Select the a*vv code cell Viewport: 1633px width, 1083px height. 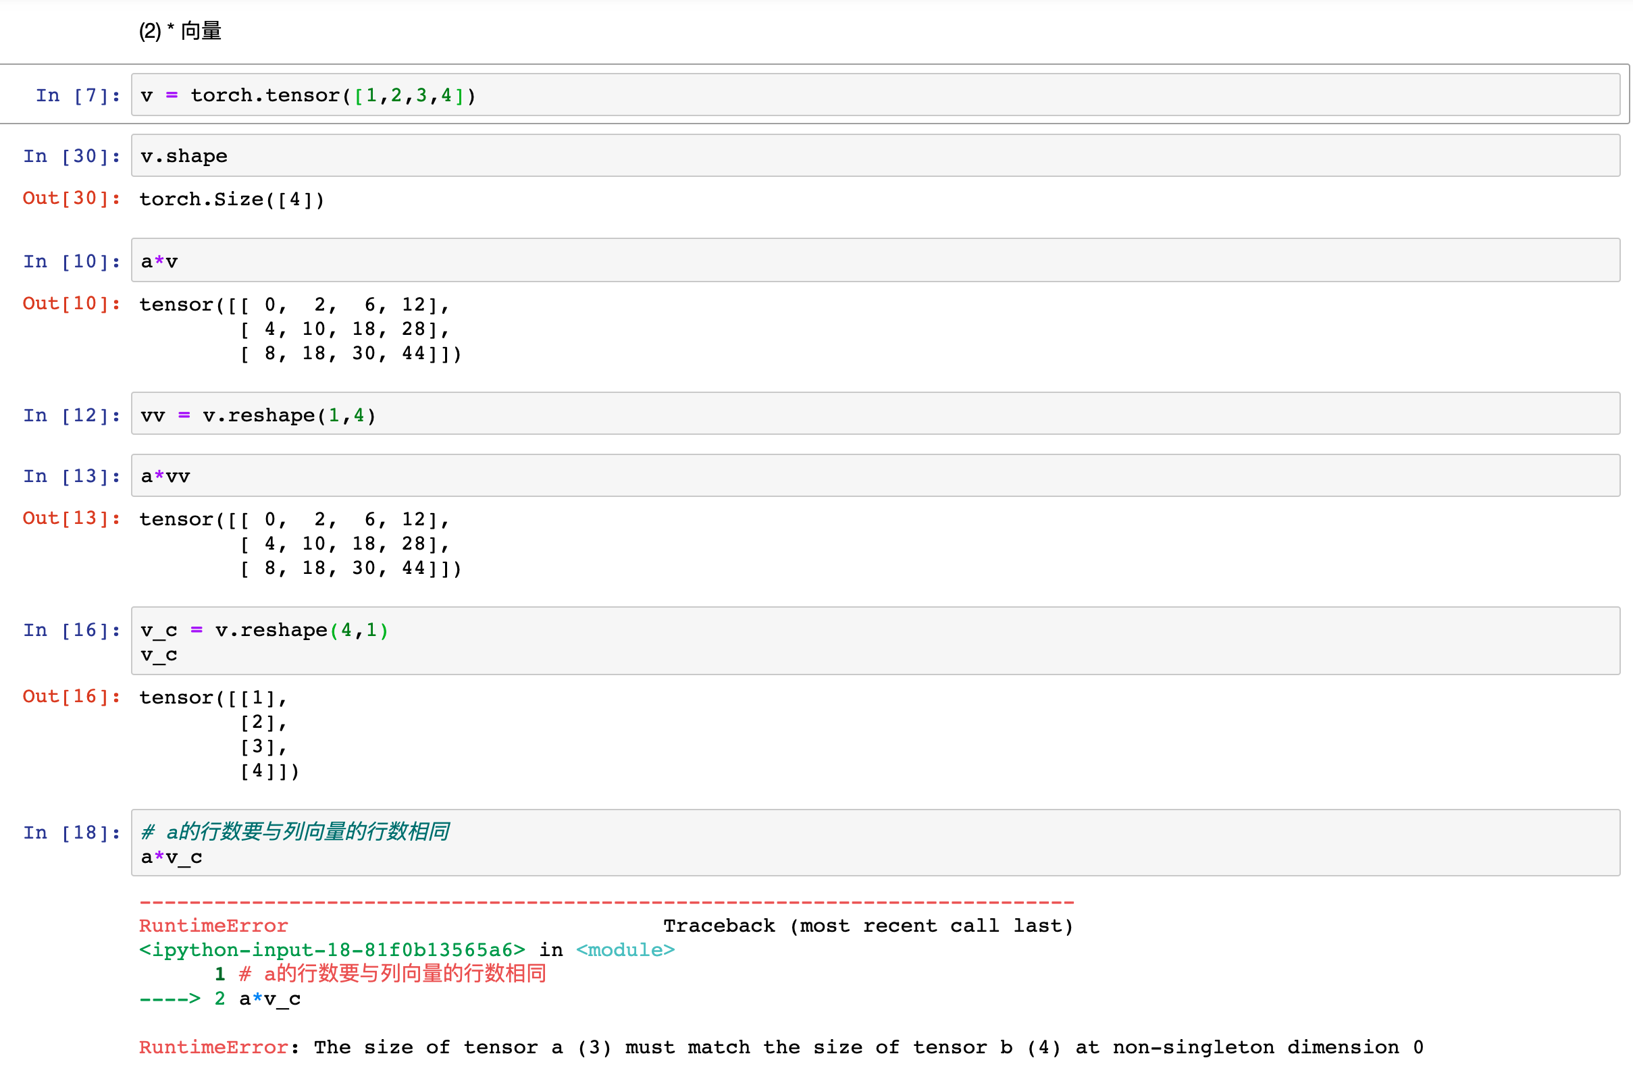[x=875, y=476]
